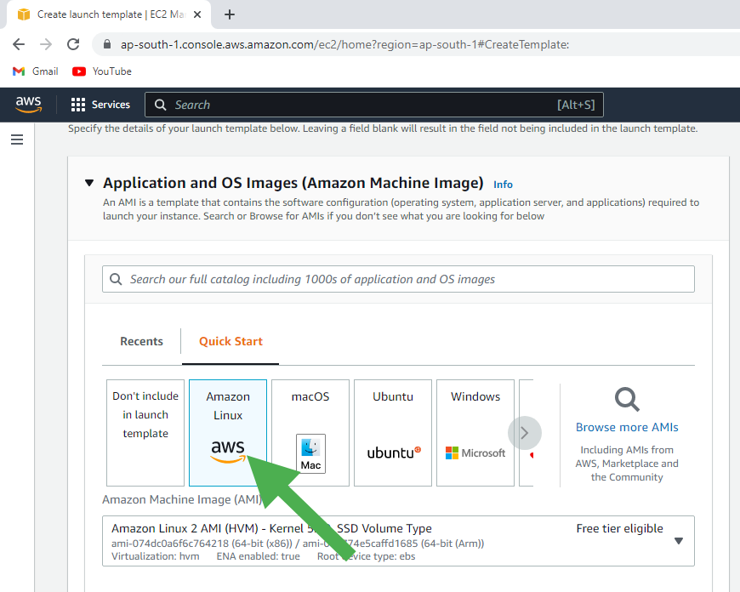Viewport: 740px width, 592px height.
Task: Click the AMI catalog search field
Action: [x=398, y=279]
